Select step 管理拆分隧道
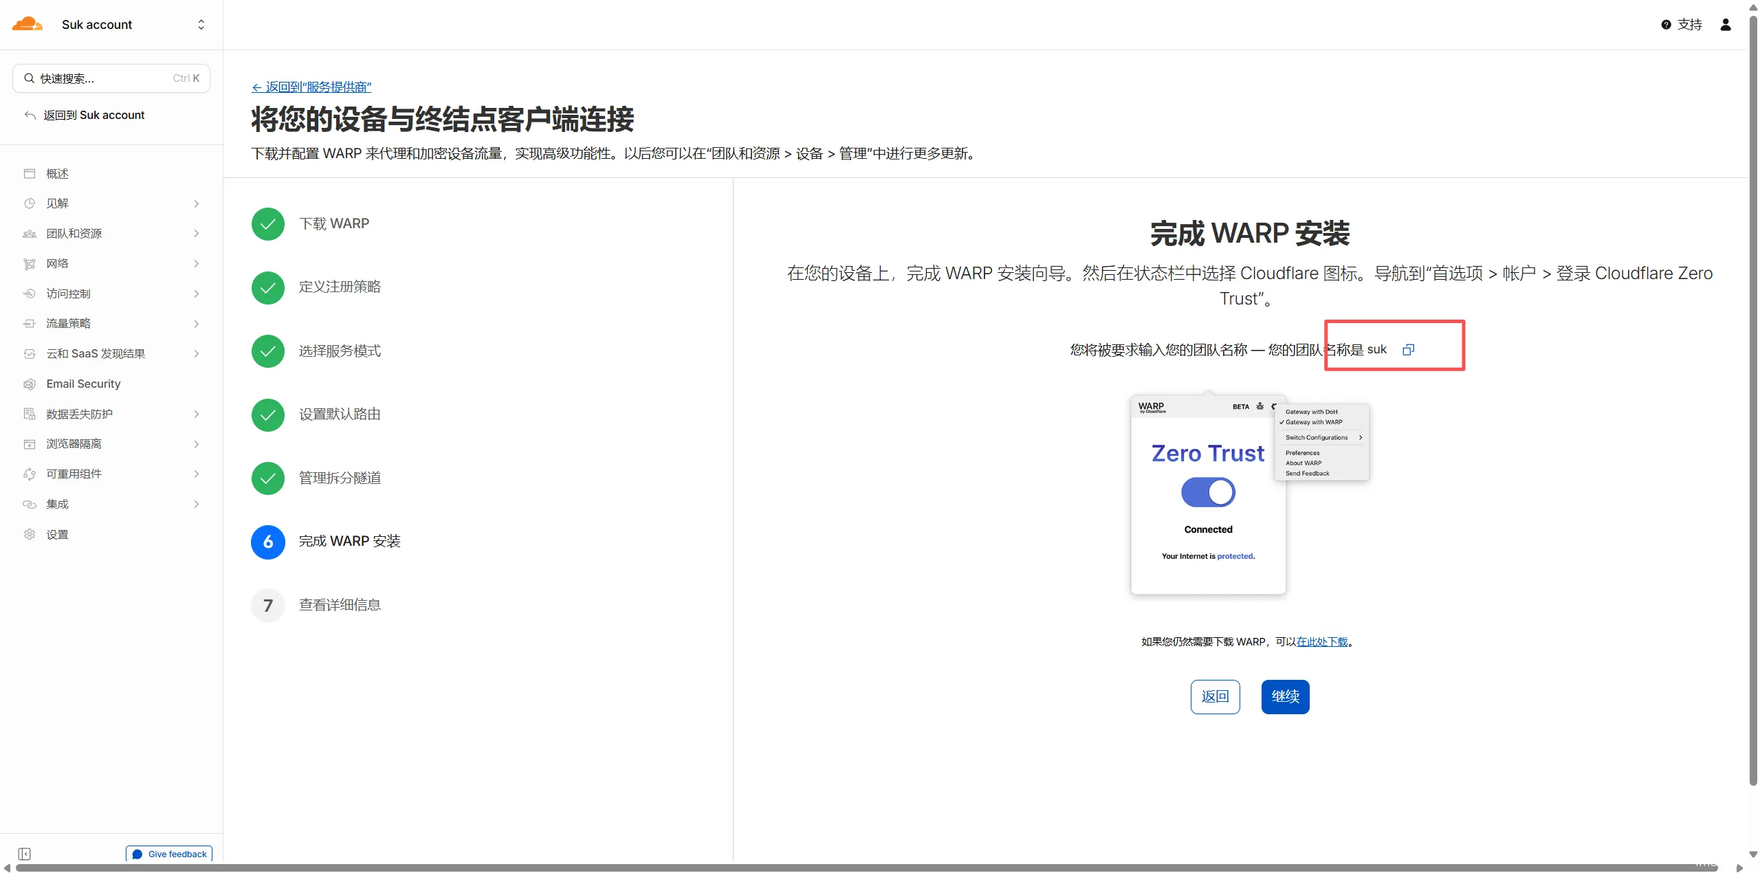Screen dimensions: 1760x873 pos(340,478)
